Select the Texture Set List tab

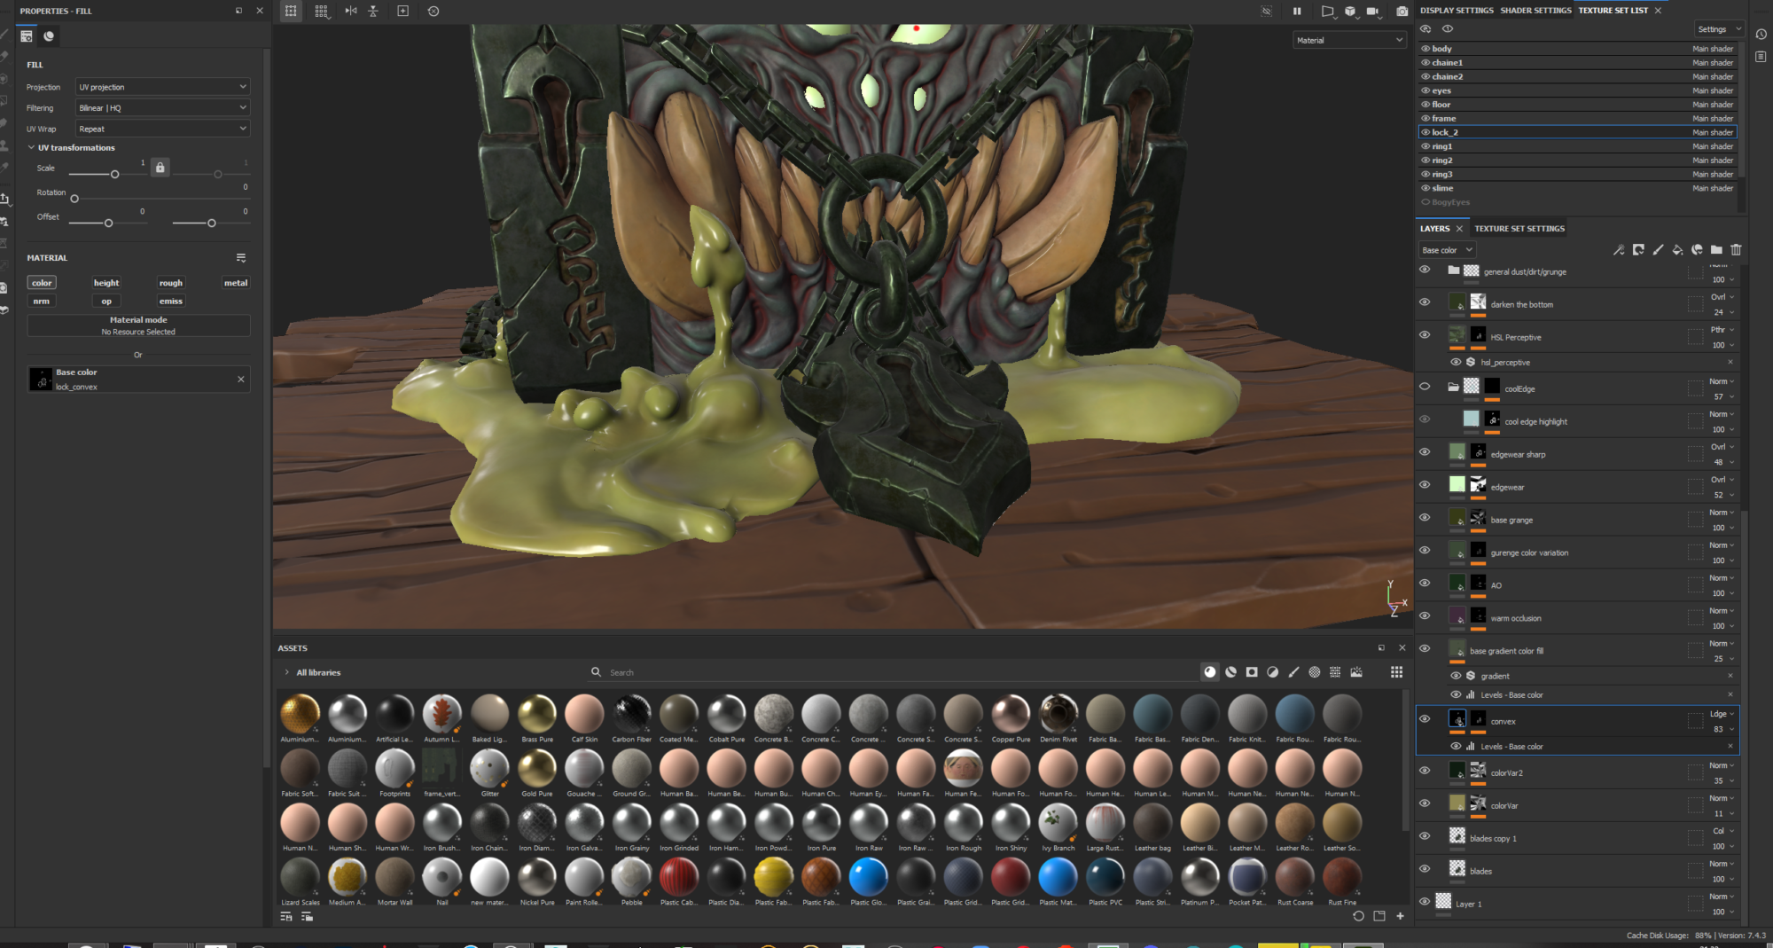click(1613, 11)
